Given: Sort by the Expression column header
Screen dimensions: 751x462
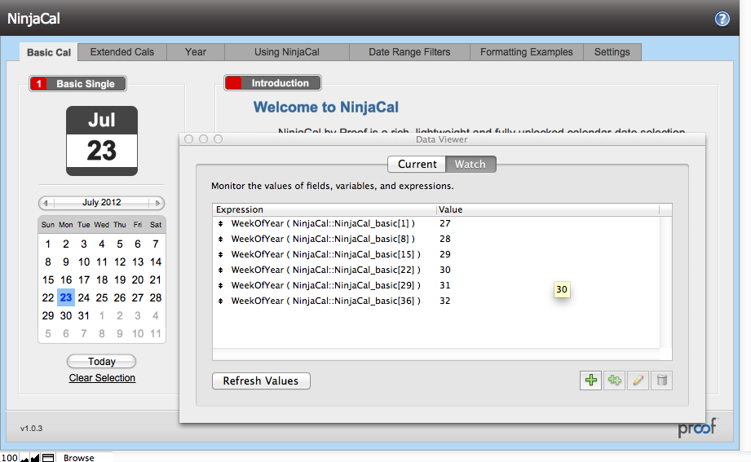Looking at the screenshot, I should point(325,209).
